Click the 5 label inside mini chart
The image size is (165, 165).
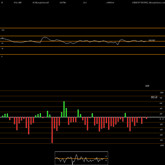pos(106,156)
